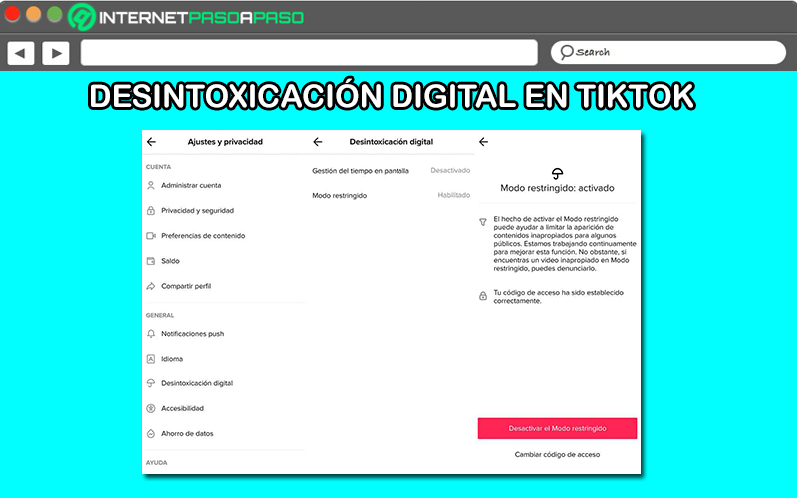Open Gestión del tiempo en pantalla
This screenshot has height=498, width=797.
click(391, 171)
